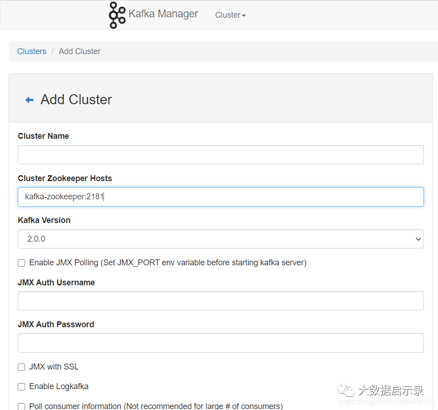
Task: Open the Cluster menu in navbar
Action: 230,15
